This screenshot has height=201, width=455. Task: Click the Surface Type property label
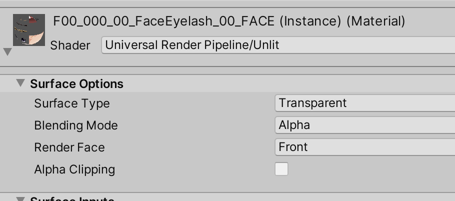(x=72, y=103)
